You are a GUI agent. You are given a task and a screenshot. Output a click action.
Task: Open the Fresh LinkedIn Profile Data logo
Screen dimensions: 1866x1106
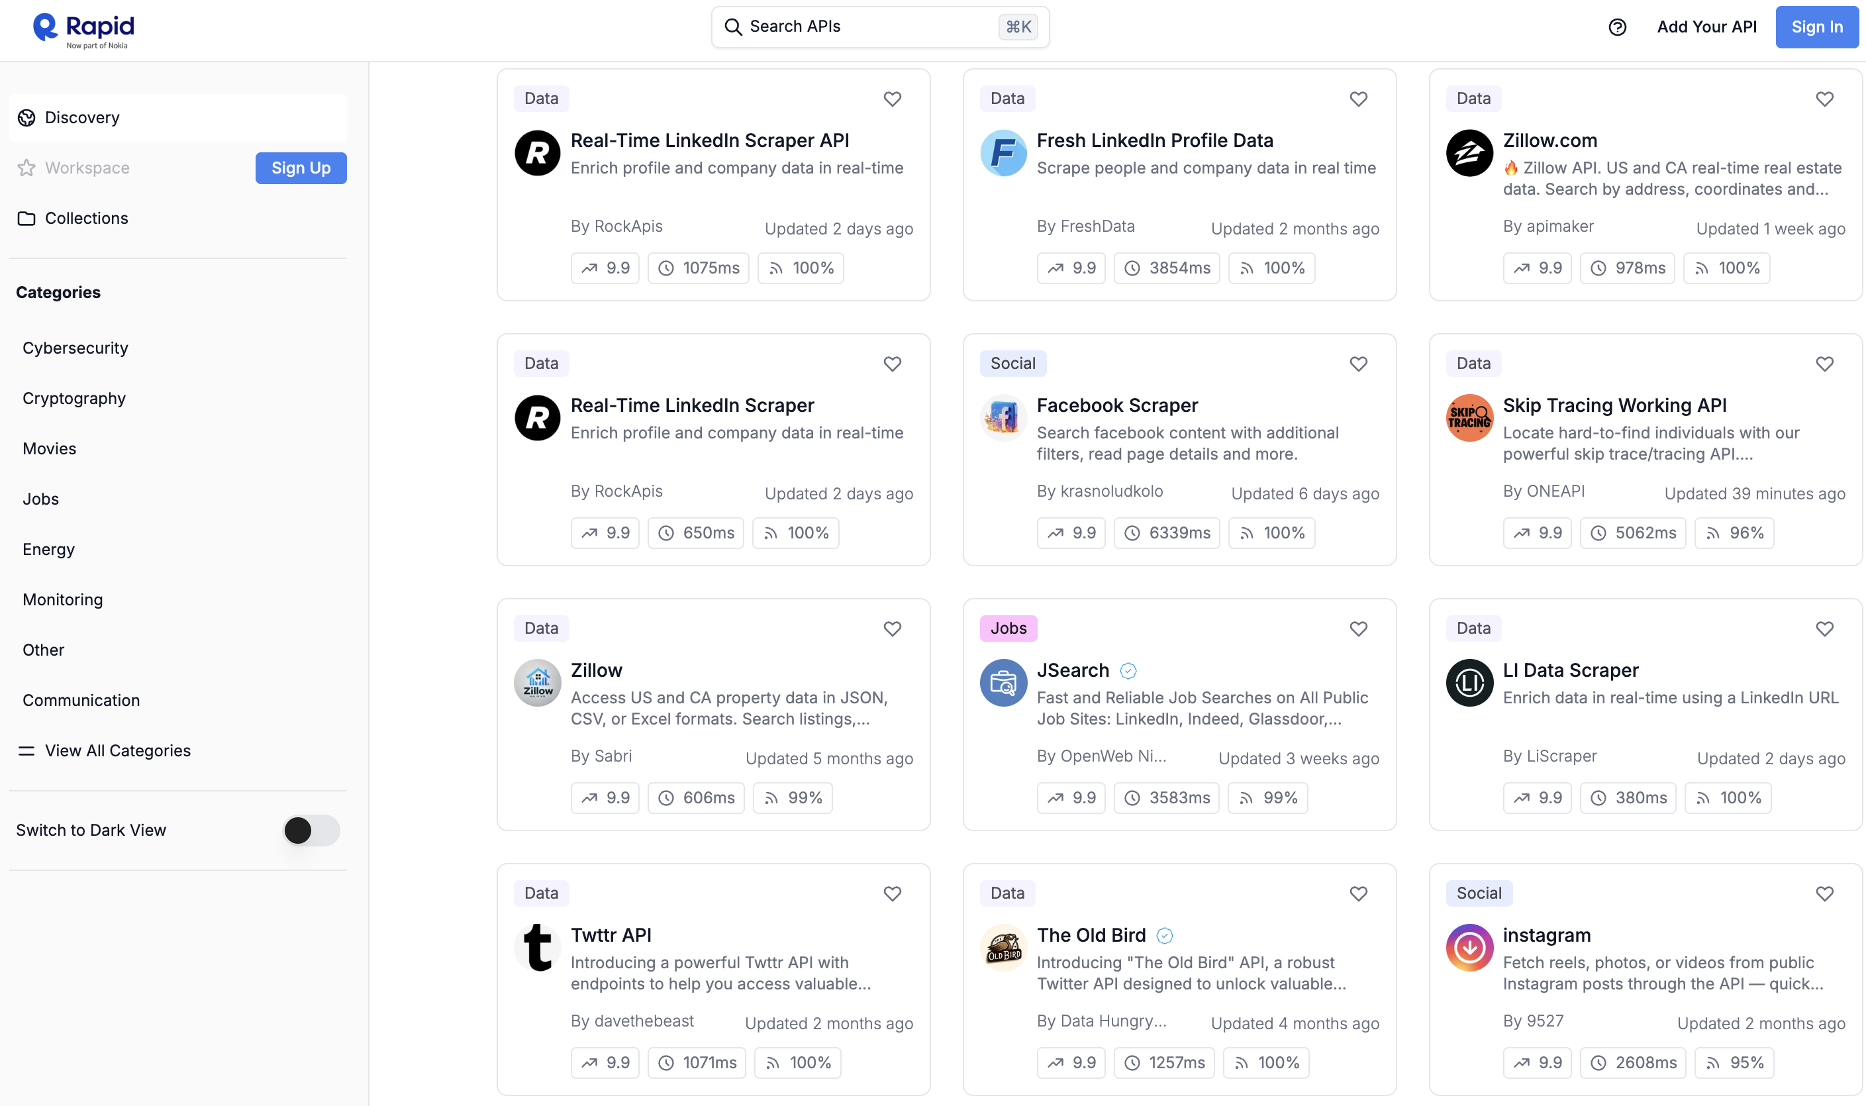1003,153
